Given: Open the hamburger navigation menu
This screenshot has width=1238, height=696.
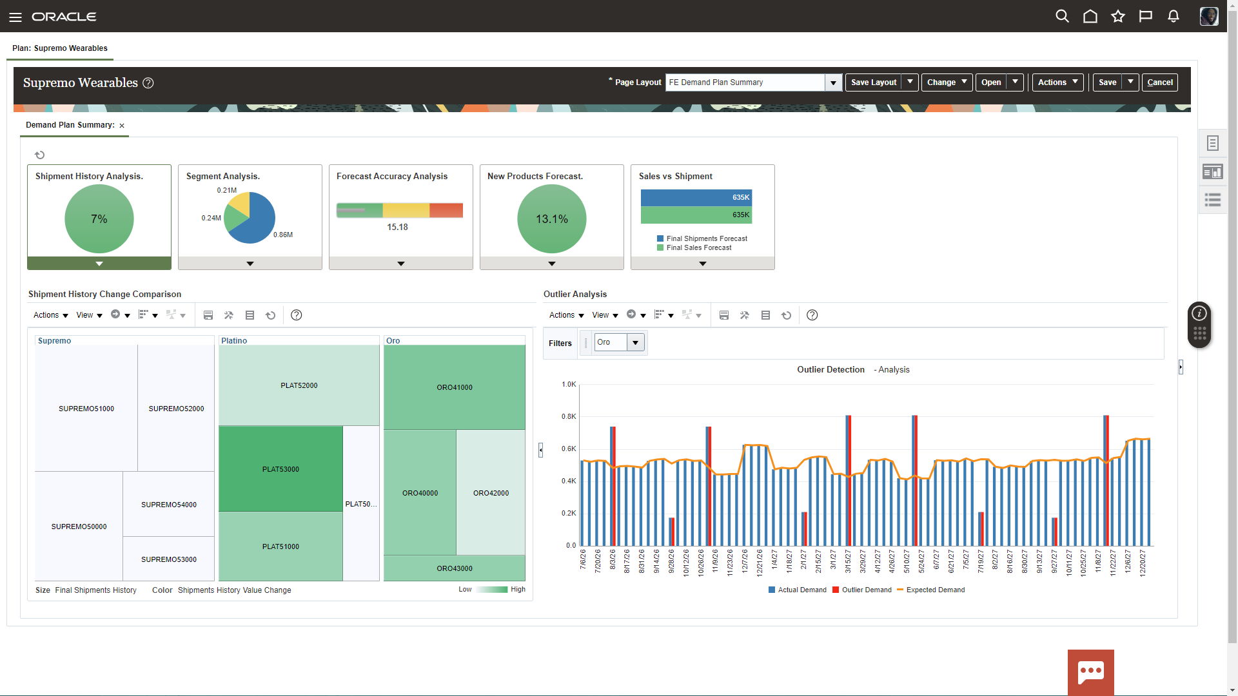Looking at the screenshot, I should pos(15,17).
